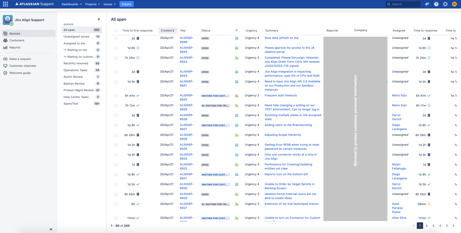Open the help question mark icon
461x233 pixels.
coord(436,4)
